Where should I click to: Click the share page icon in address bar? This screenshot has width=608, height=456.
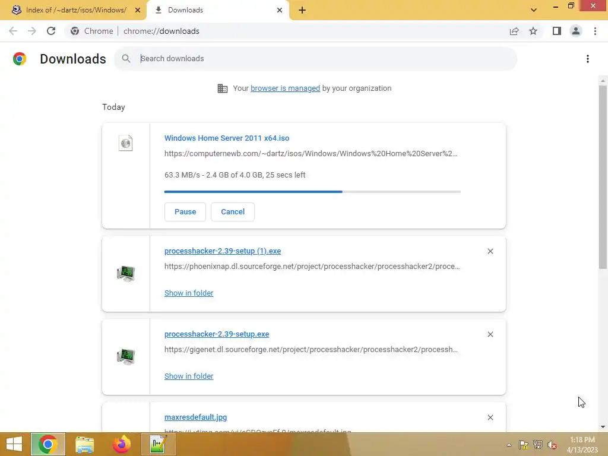(514, 31)
